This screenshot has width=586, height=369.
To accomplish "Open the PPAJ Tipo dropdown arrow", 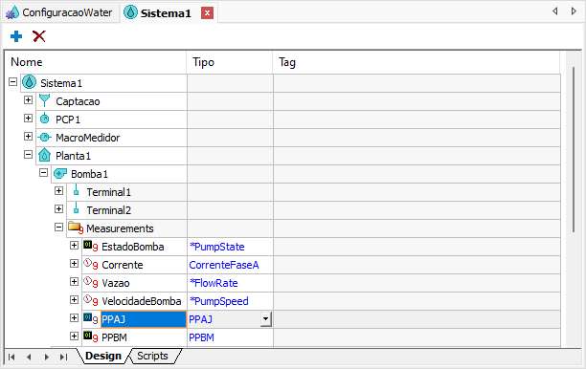I will click(266, 319).
